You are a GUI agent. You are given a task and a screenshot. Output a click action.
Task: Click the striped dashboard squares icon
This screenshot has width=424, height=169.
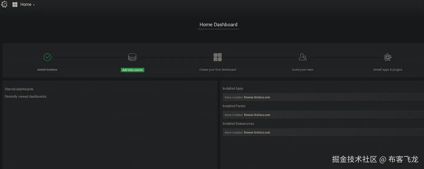(x=217, y=57)
